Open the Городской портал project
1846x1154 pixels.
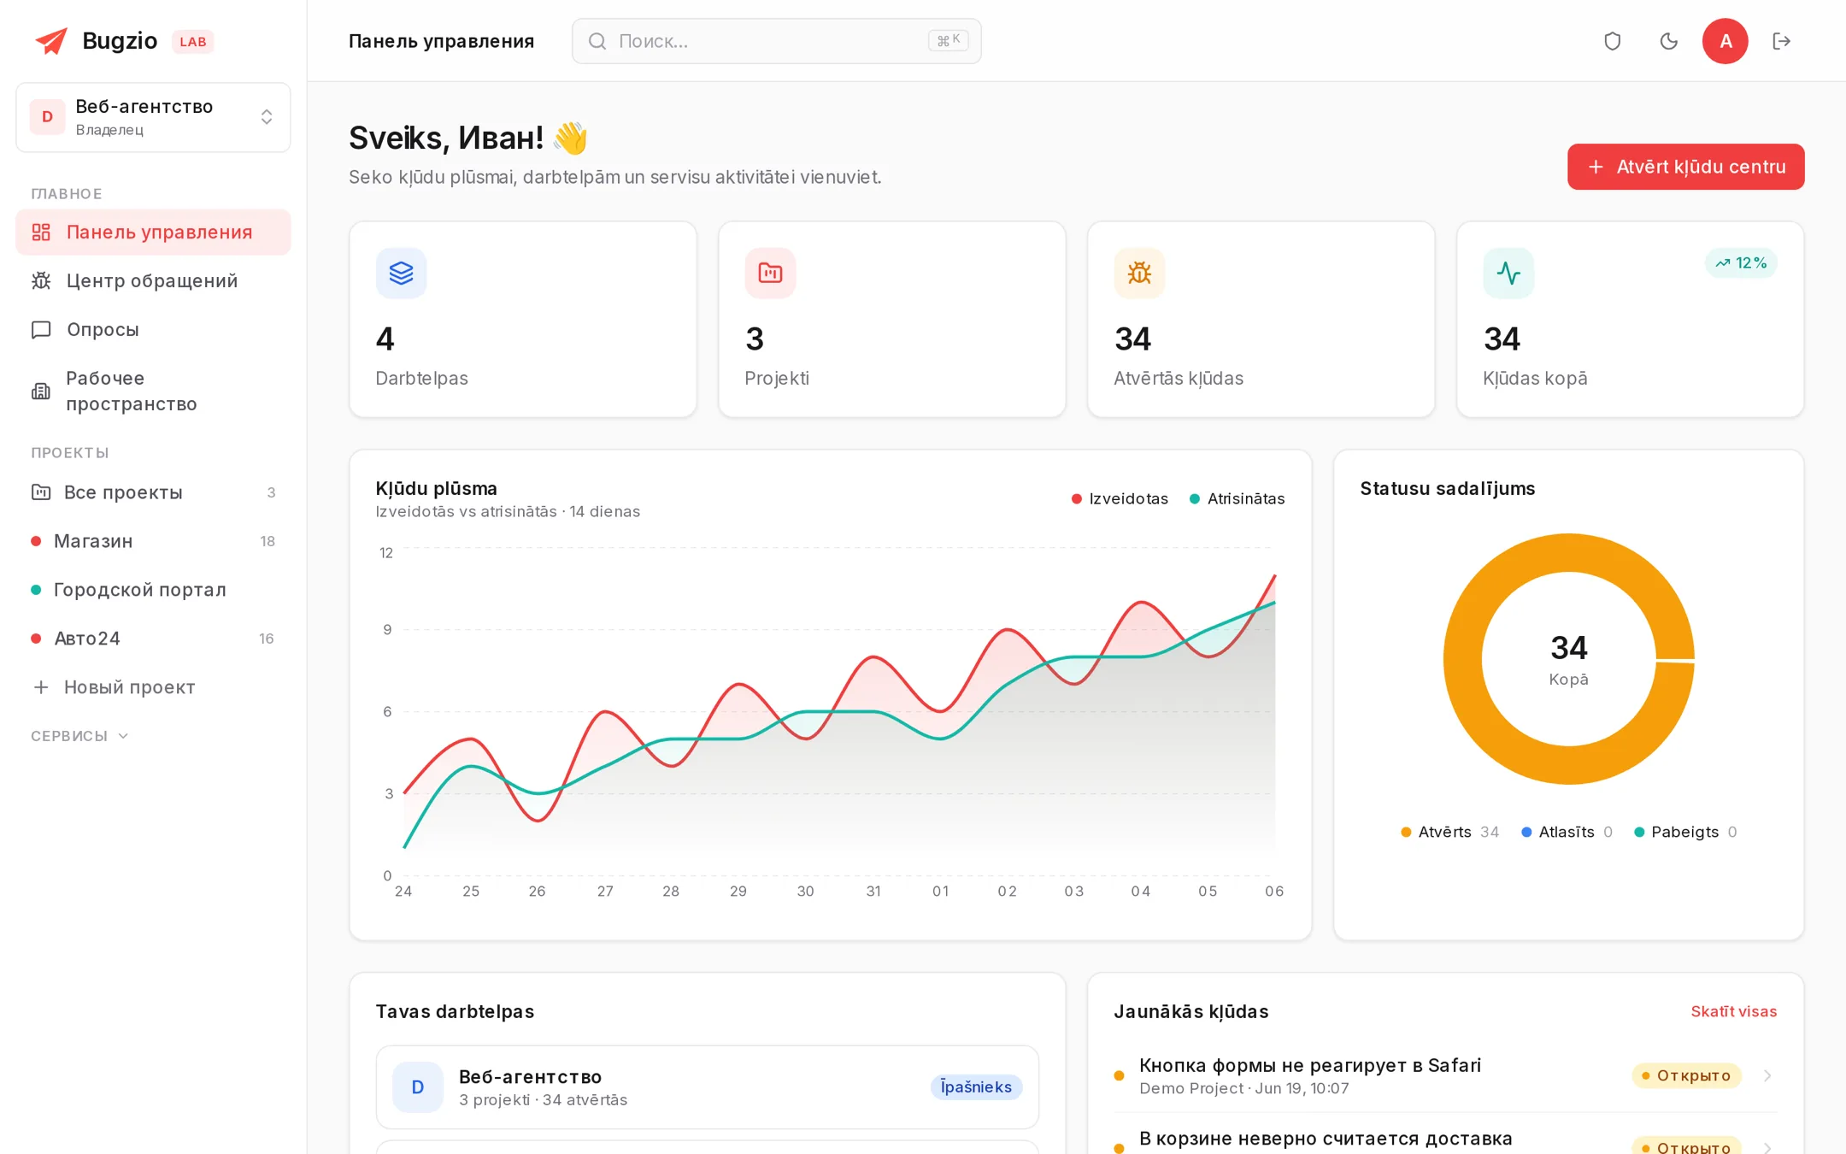153,590
